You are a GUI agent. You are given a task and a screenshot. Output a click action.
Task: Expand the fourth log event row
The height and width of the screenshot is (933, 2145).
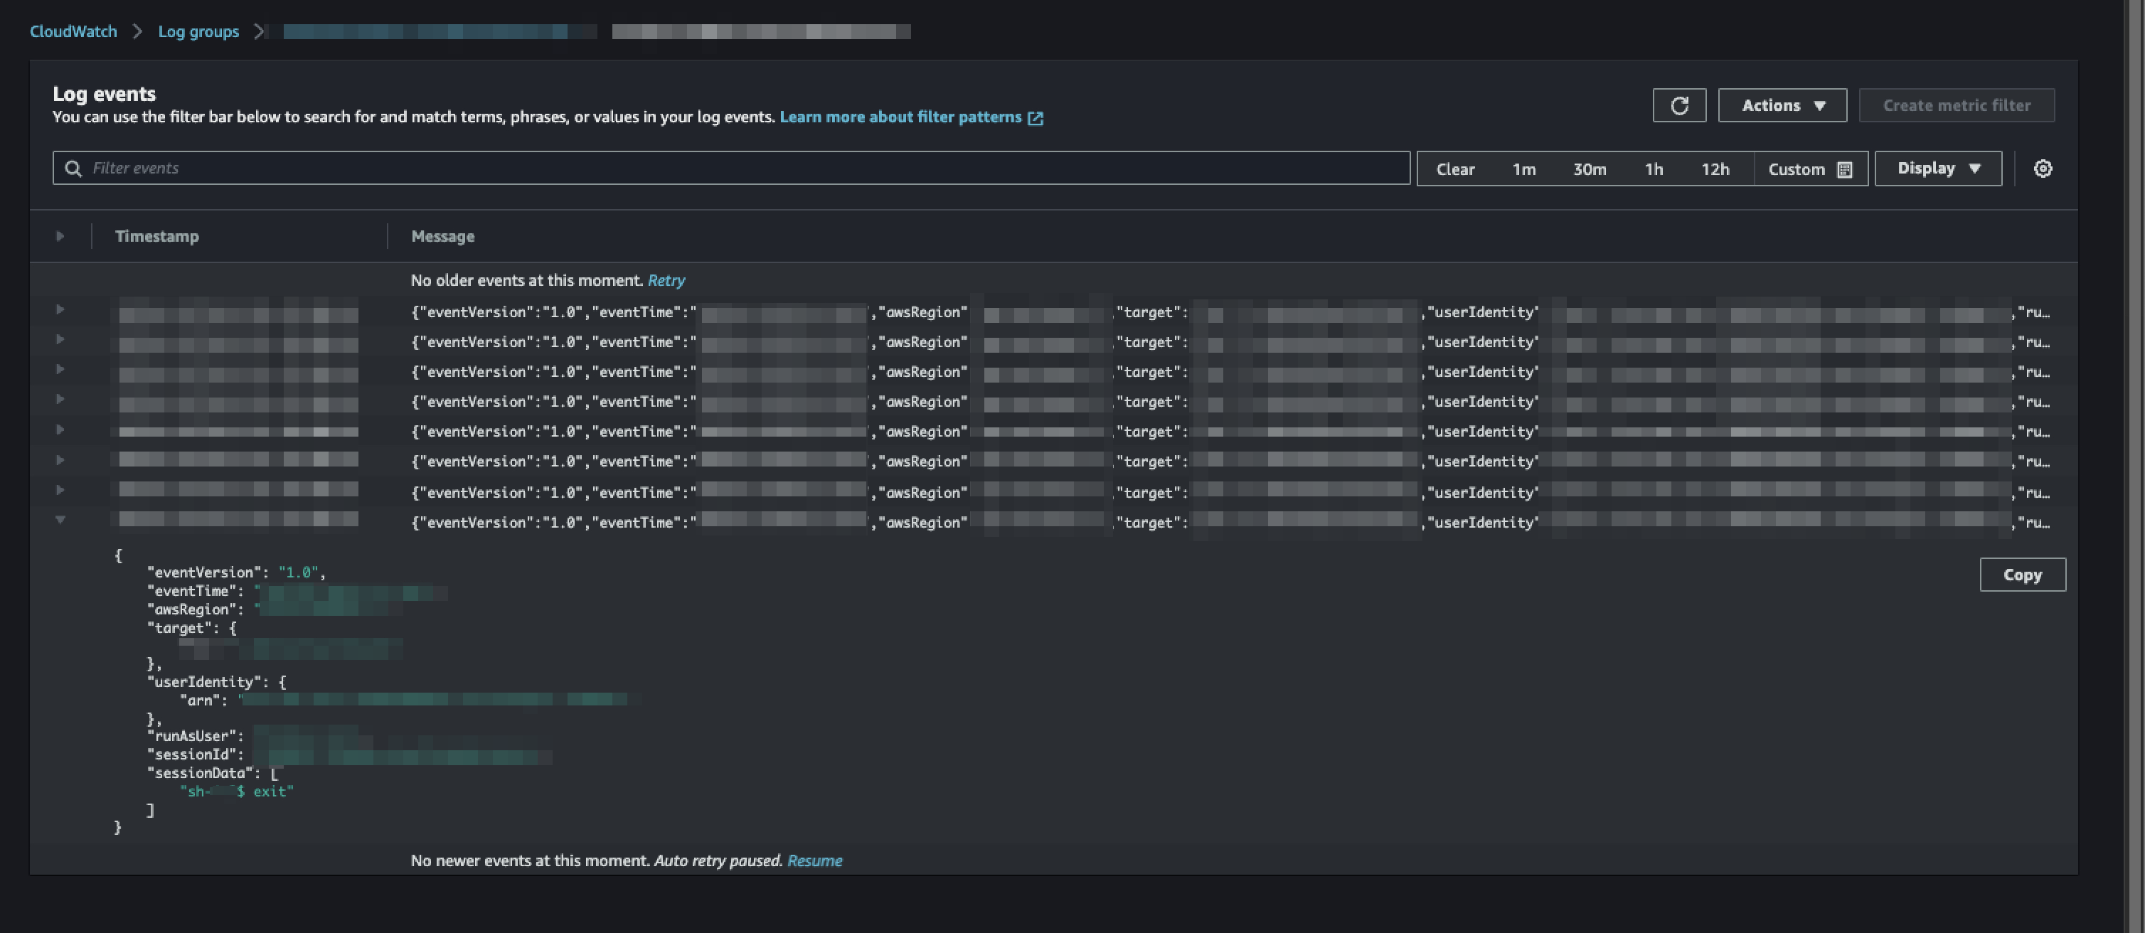tap(60, 400)
